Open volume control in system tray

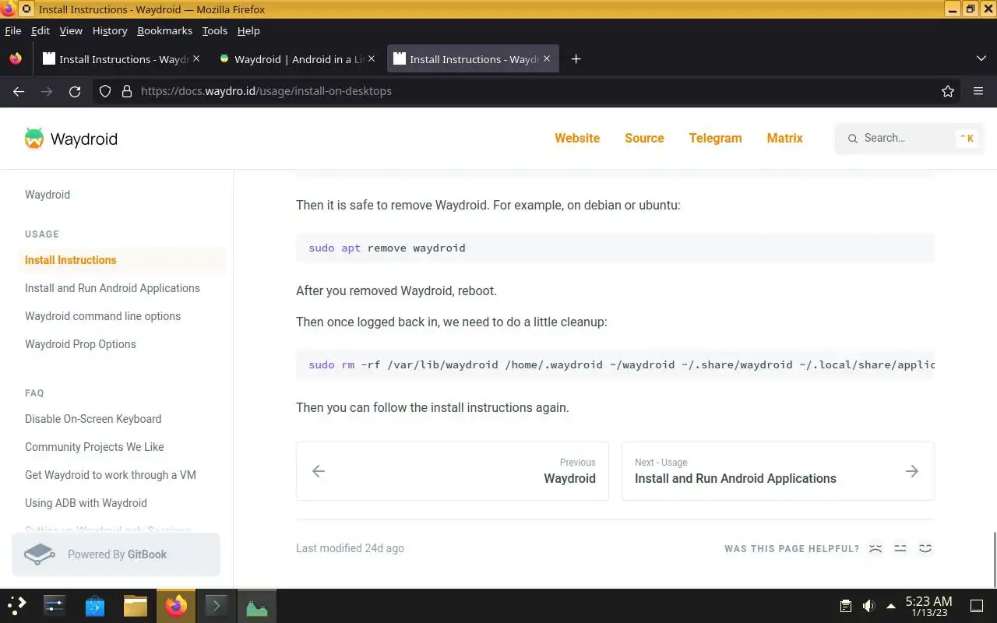pos(868,606)
